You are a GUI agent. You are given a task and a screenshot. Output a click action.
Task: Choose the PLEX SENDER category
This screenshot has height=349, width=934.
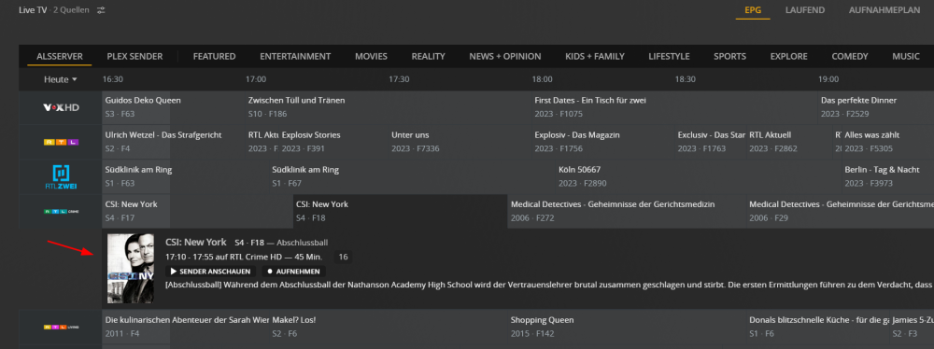(x=134, y=57)
